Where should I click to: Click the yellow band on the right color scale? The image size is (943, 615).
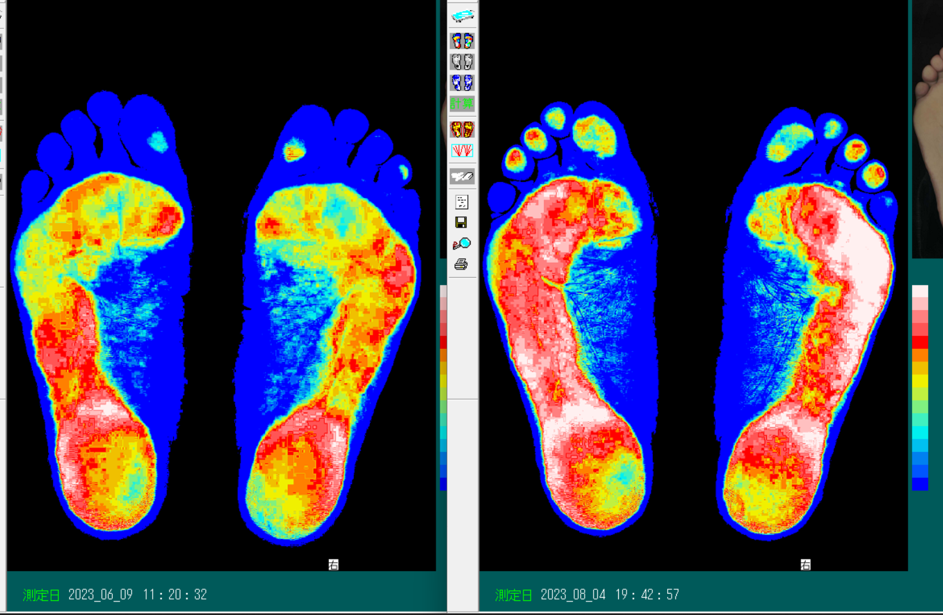(x=920, y=381)
